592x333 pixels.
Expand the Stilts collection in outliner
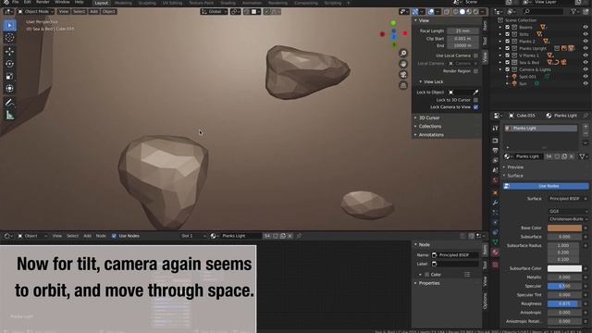click(500, 34)
